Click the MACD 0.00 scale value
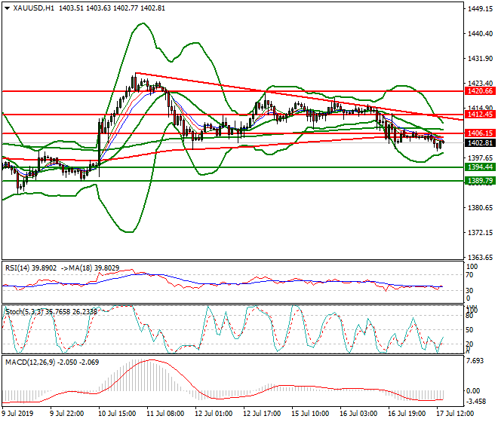This screenshot has width=498, height=422. coord(473,391)
